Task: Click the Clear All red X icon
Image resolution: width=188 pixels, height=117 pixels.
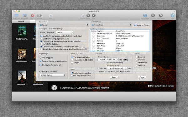Action: tap(33, 15)
